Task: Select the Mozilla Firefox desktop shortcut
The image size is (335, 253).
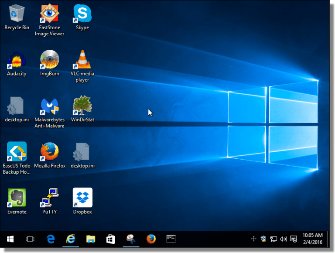Action: click(50, 155)
